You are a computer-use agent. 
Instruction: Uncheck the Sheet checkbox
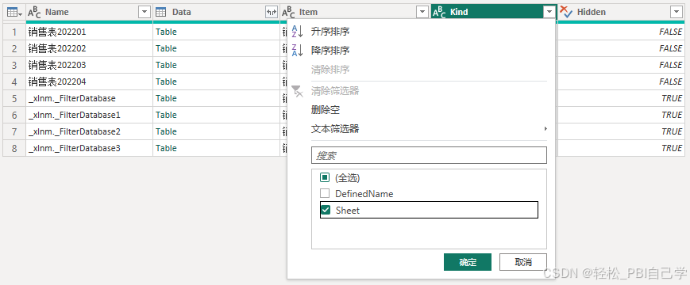(326, 210)
